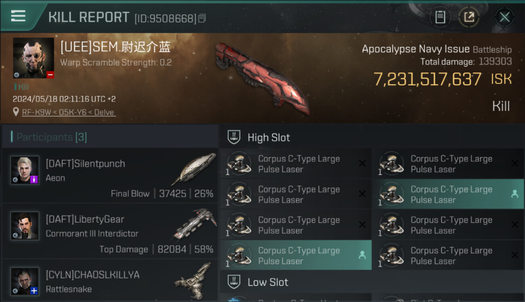Click the Aeon ship image
The width and height of the screenshot is (525, 302).
coord(194,168)
